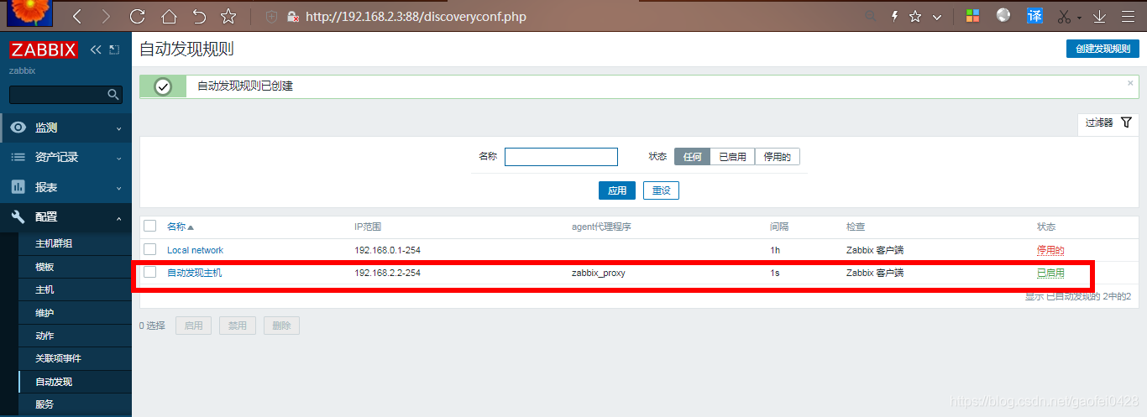Click the sidebar search magnifier icon

115,95
